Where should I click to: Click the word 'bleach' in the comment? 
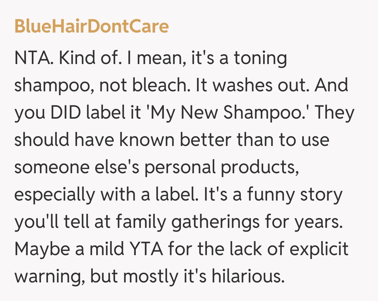165,86
